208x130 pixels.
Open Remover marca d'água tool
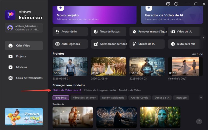pyautogui.click(x=147, y=31)
